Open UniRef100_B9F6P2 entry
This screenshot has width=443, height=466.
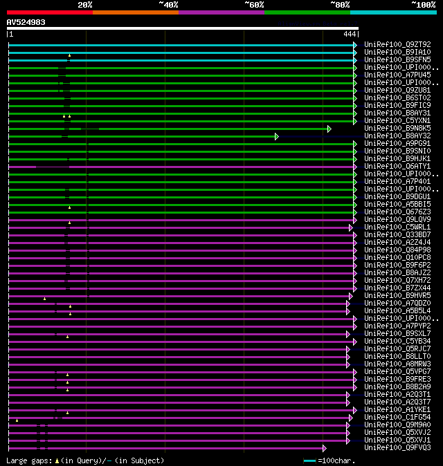coord(397,265)
